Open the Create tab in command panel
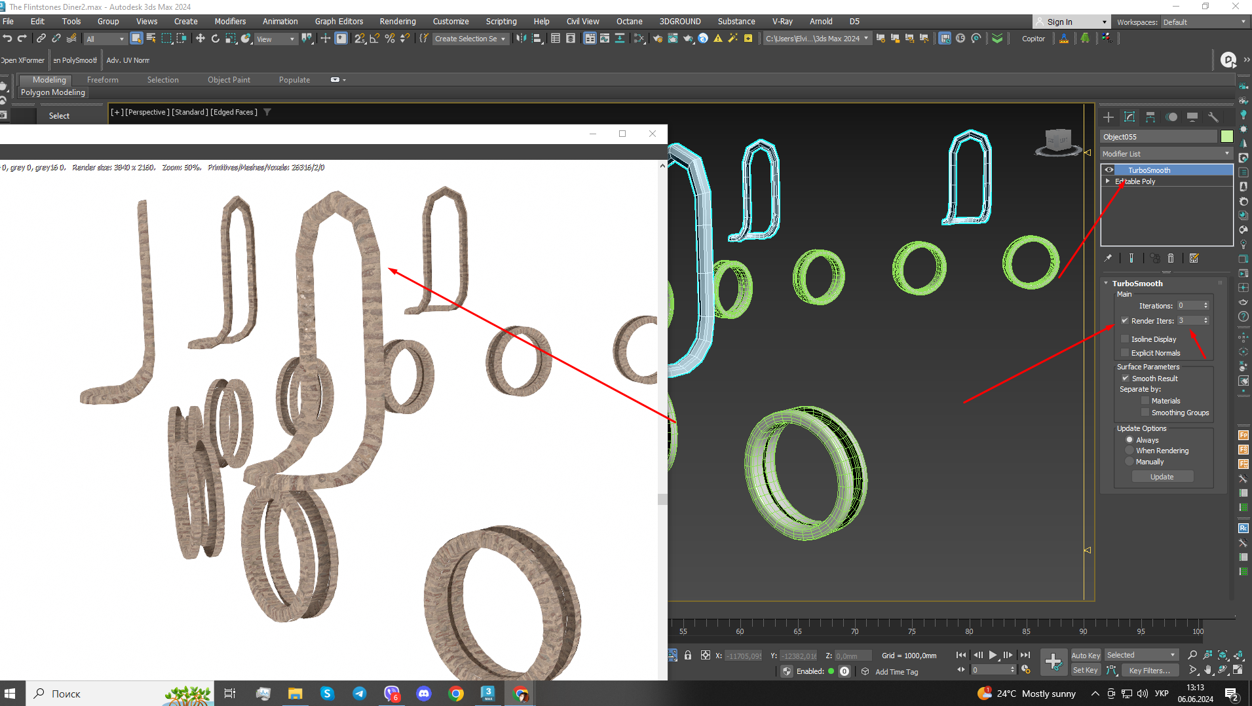The height and width of the screenshot is (706, 1252). point(1109,117)
